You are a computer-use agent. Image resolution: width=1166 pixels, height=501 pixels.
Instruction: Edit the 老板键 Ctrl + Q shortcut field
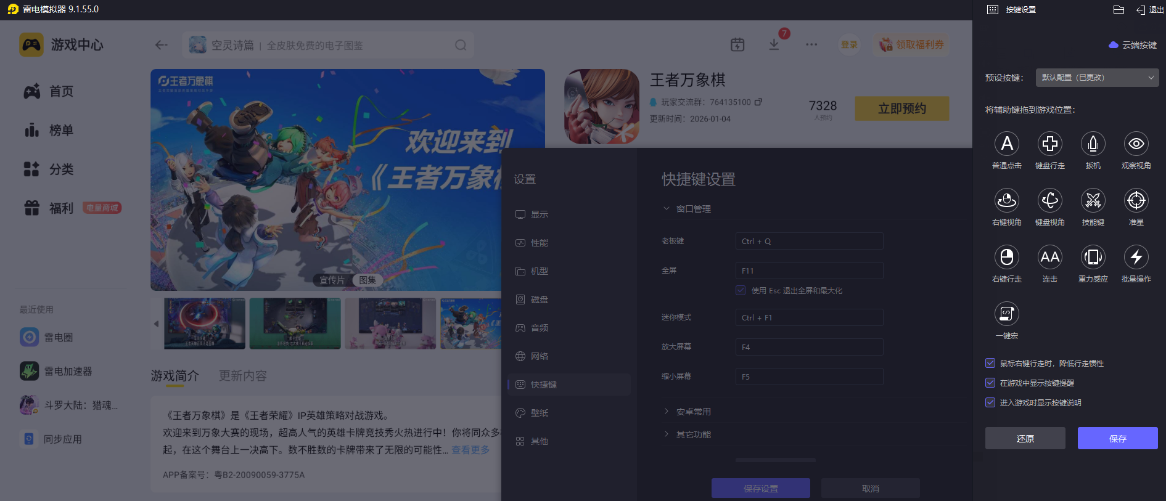point(809,241)
